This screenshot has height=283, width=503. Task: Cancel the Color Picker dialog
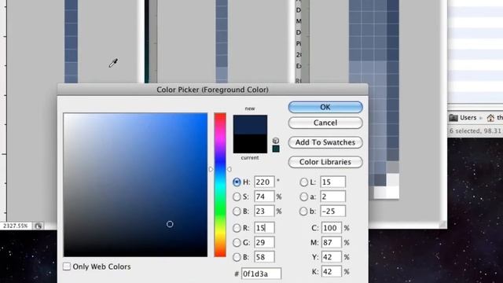[325, 123]
